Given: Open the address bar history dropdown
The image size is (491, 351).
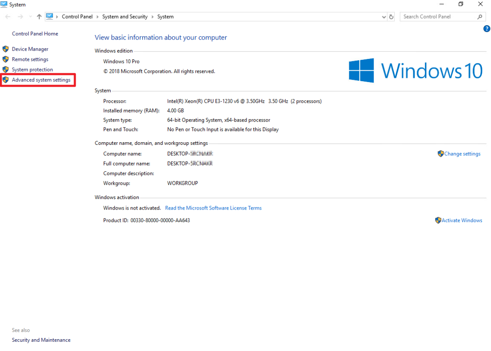Looking at the screenshot, I should (384, 17).
